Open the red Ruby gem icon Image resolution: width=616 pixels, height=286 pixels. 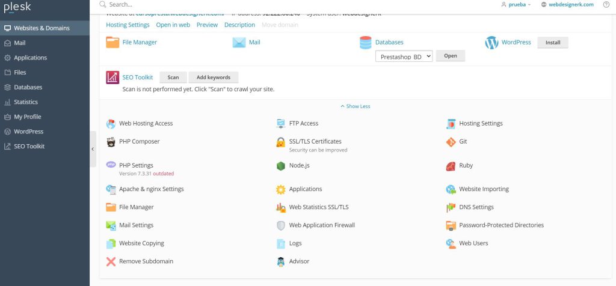point(451,166)
